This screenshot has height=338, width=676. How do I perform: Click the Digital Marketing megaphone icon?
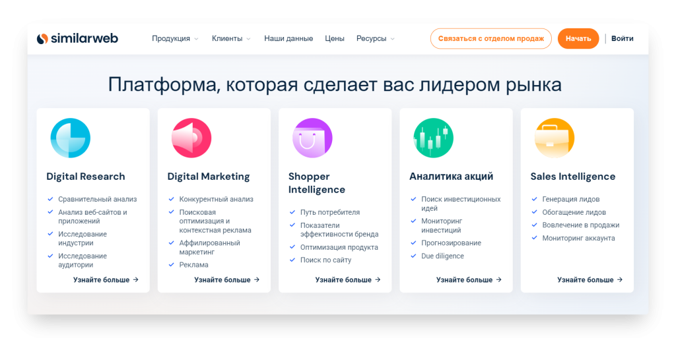pyautogui.click(x=191, y=138)
